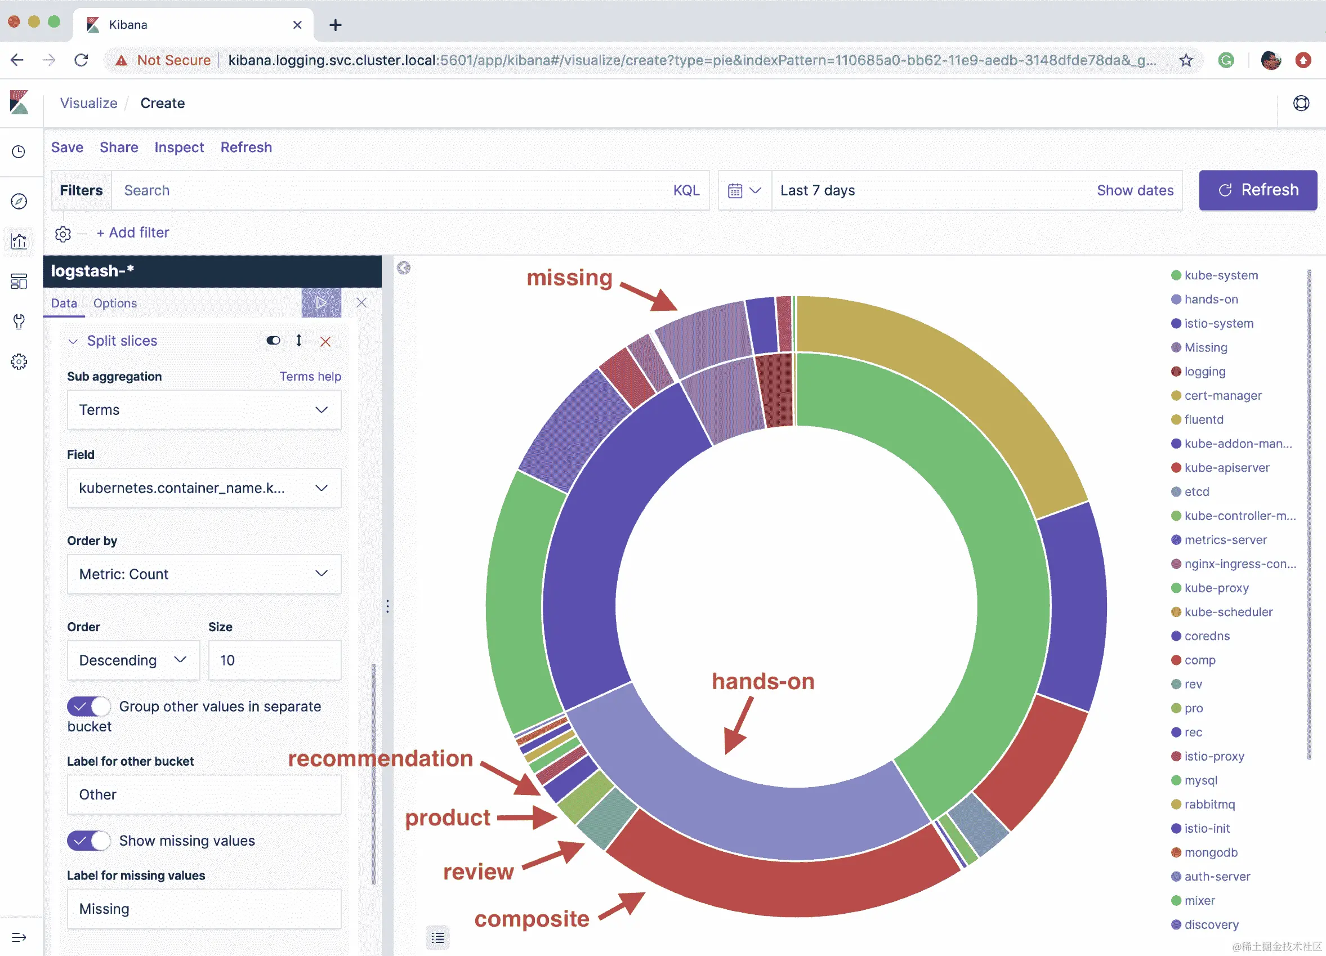
Task: Open Visualize from the chart sidebar icon
Action: click(19, 241)
